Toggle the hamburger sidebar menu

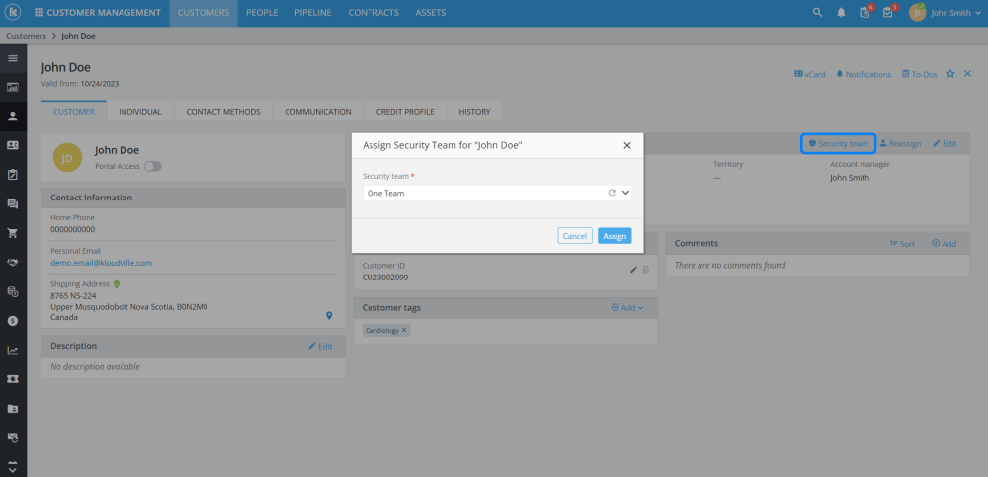coord(13,58)
